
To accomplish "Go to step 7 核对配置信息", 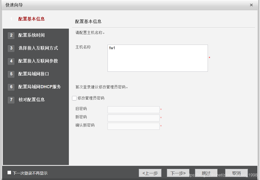I will tap(31, 100).
